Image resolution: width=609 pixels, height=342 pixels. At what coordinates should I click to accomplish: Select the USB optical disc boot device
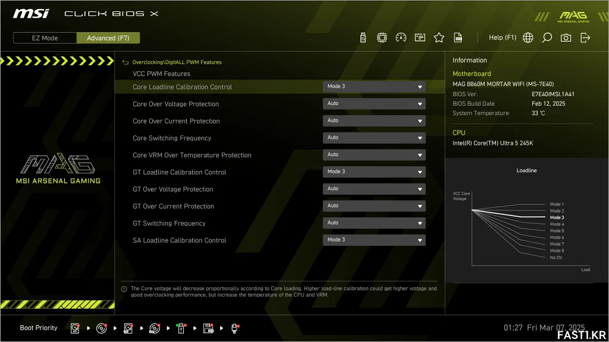tap(155, 328)
